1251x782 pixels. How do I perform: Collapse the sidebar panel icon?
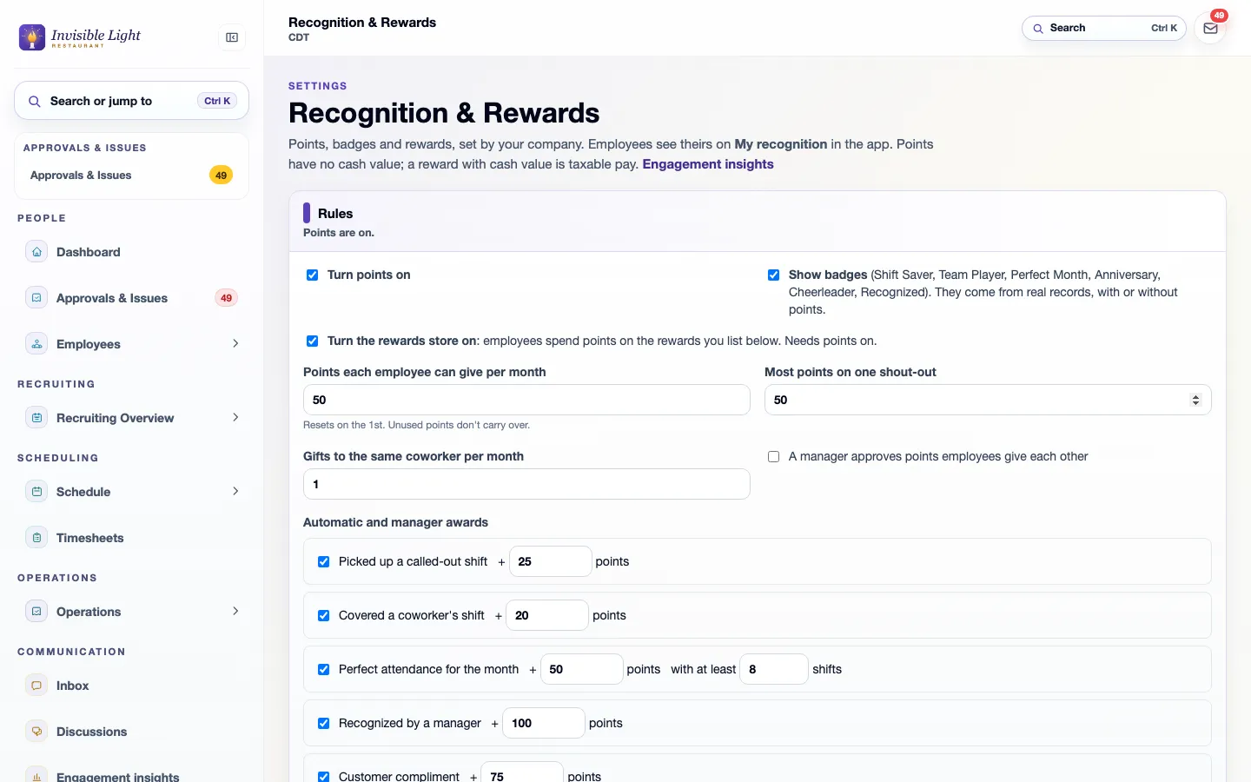coord(232,37)
